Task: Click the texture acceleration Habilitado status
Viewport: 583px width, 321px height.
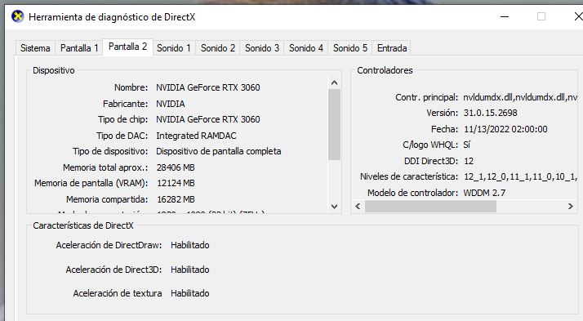Action: point(190,293)
